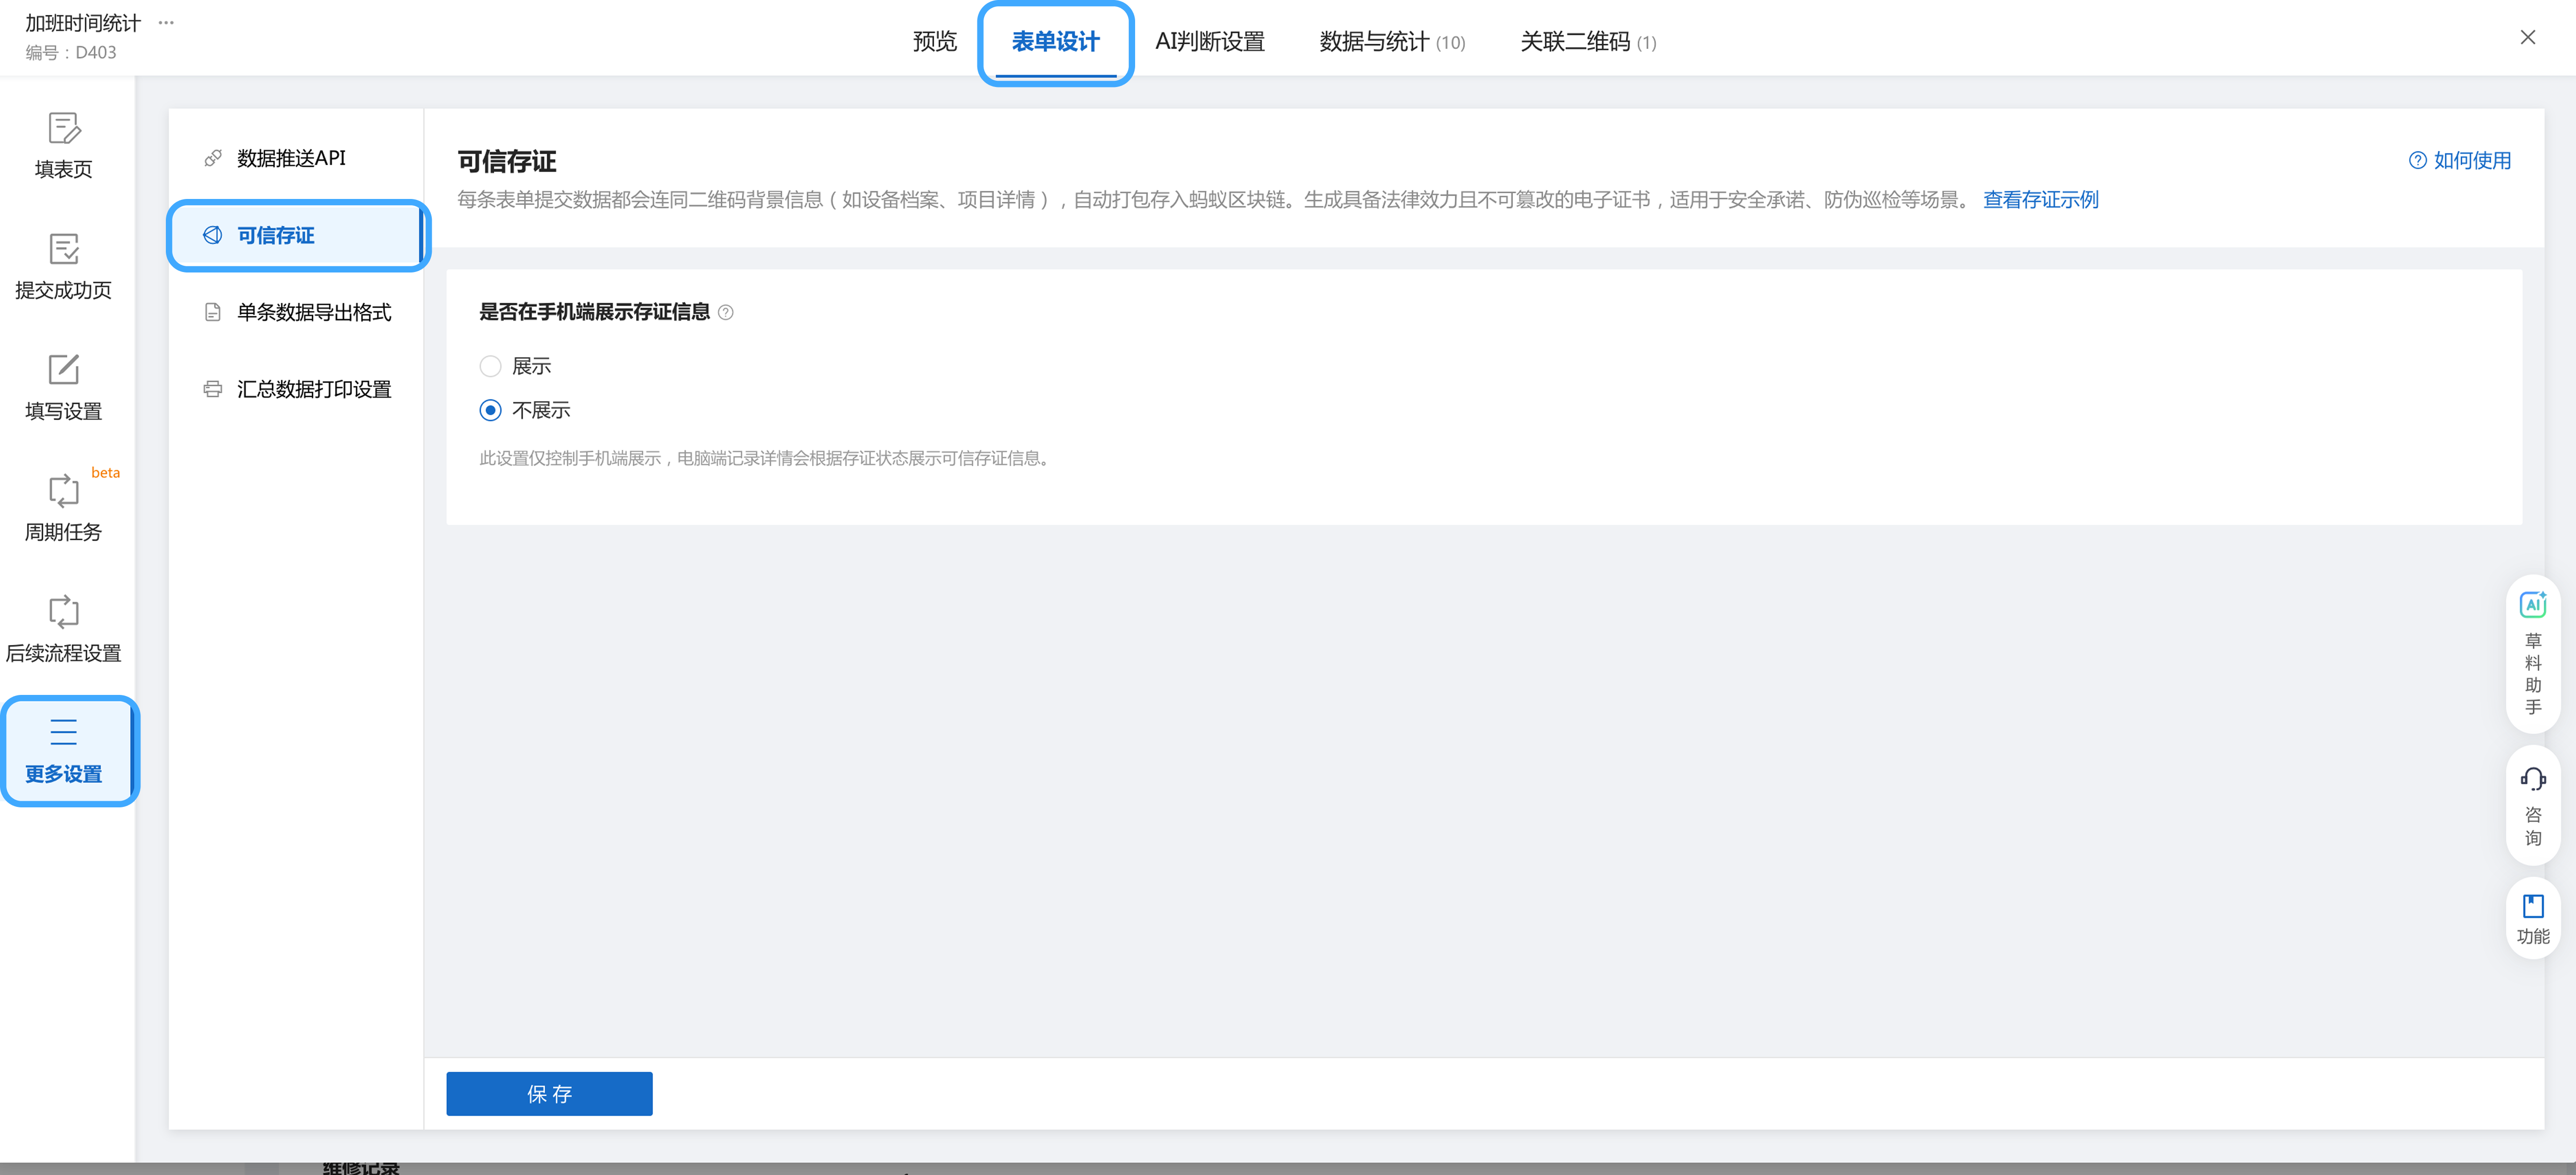The width and height of the screenshot is (2576, 1175).
Task: Open the more options dots beside 加班时间统计
Action: tap(166, 22)
